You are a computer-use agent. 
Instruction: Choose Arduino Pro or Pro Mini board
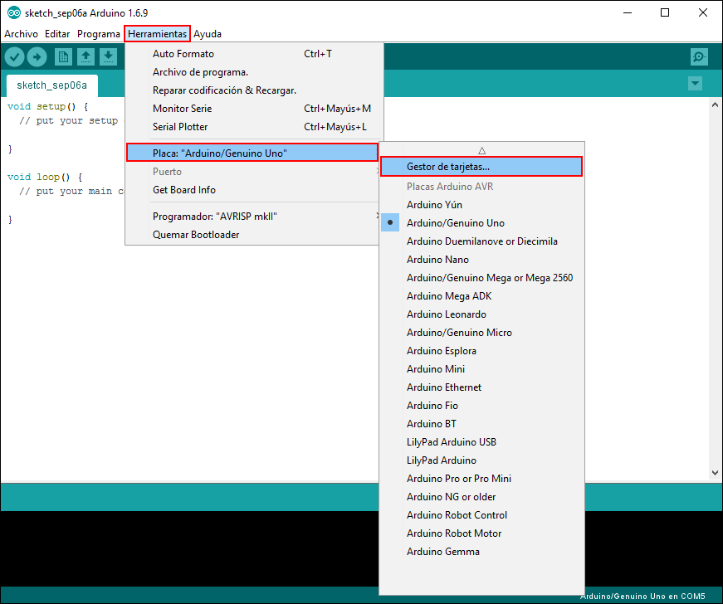[x=482, y=479]
